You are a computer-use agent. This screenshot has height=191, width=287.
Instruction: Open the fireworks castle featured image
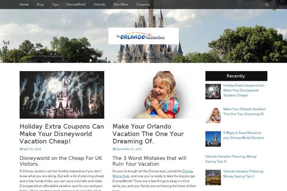62,95
